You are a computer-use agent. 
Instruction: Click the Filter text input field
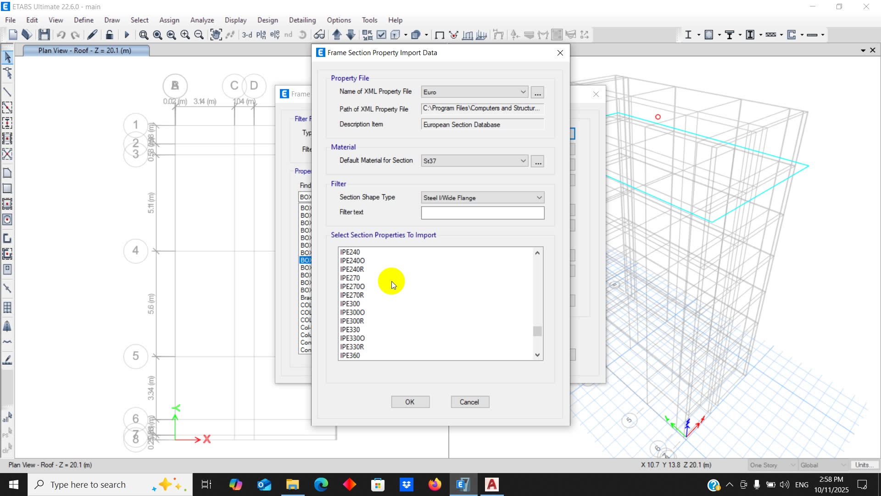pyautogui.click(x=482, y=213)
